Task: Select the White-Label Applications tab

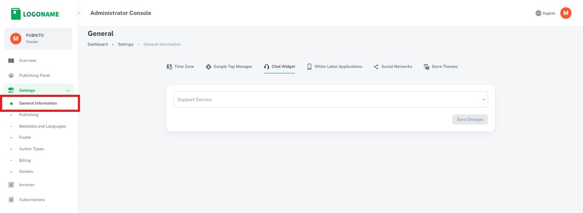Action: point(334,67)
